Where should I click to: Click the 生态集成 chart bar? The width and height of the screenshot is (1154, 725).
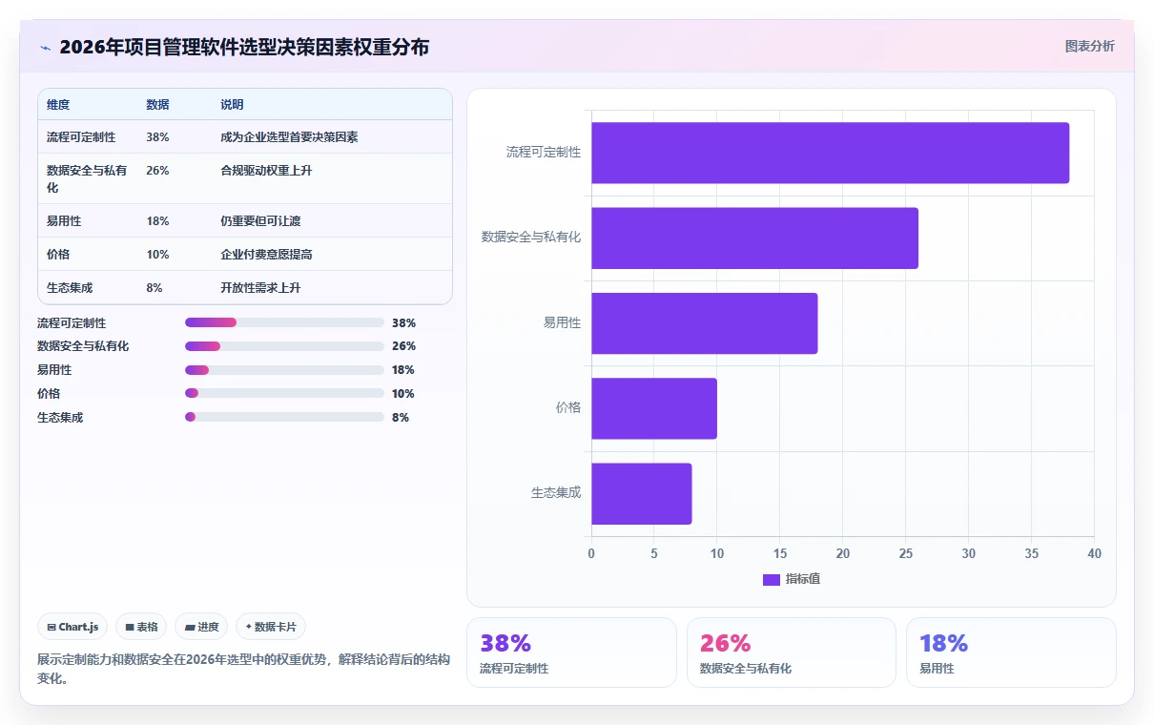(641, 493)
